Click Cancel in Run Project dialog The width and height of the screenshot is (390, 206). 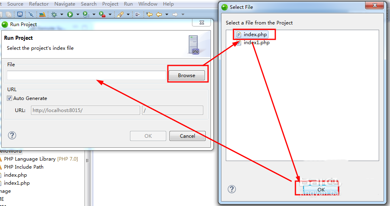(x=188, y=136)
